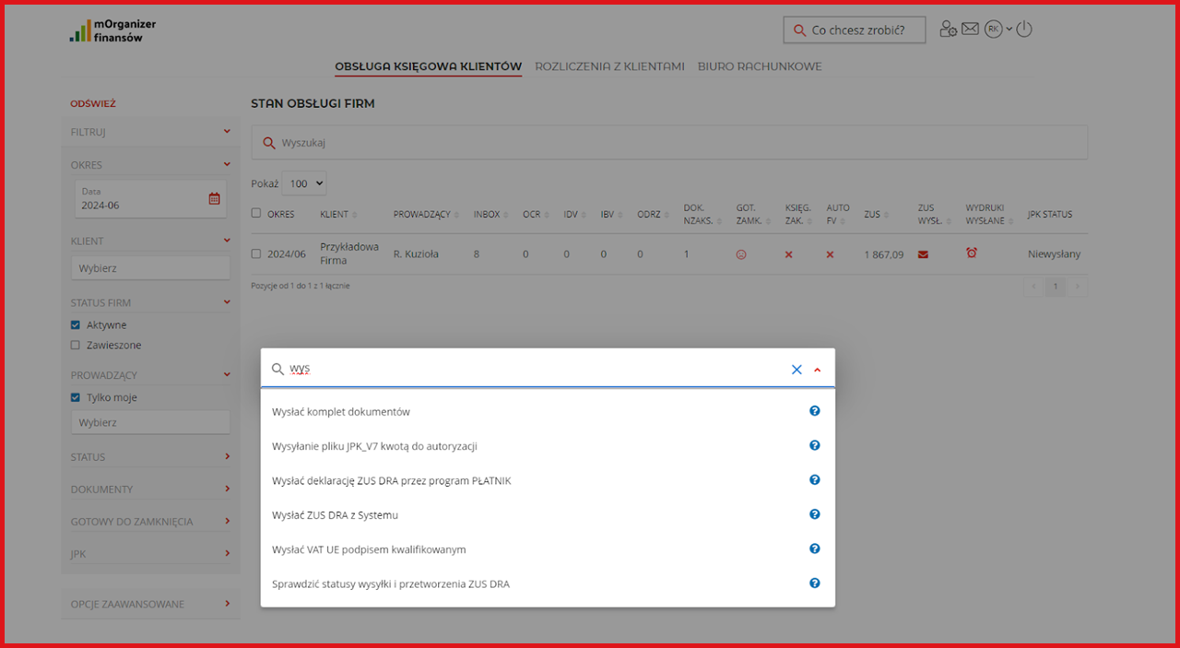1180x648 pixels.
Task: Click the next page pagination arrow
Action: [x=1076, y=287]
